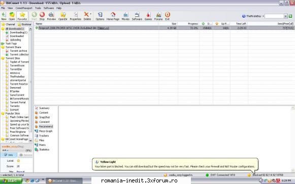Viewport: 295px width, 184px height.
Task: Sort the list by Name column header
Action: click(x=96, y=24)
